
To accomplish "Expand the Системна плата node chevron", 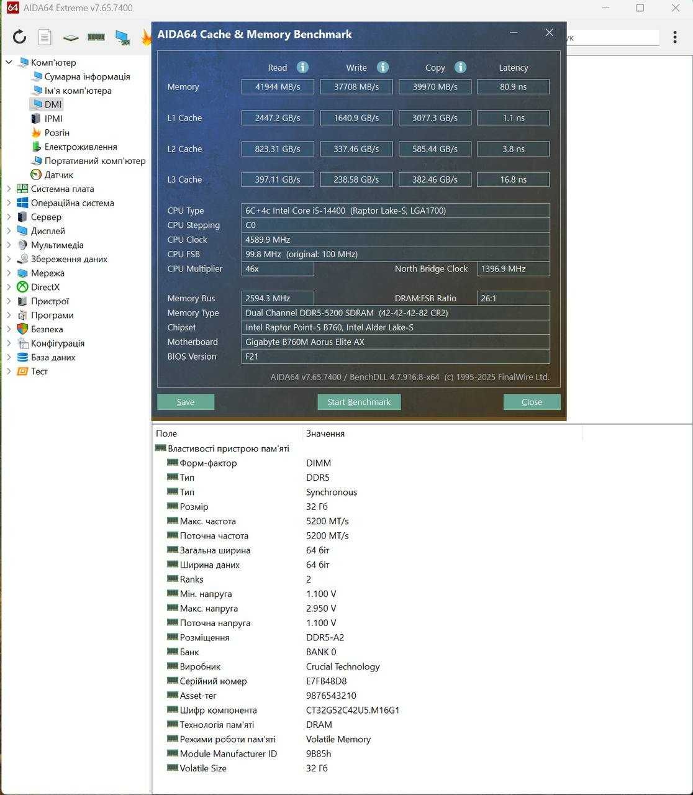I will tap(9, 189).
